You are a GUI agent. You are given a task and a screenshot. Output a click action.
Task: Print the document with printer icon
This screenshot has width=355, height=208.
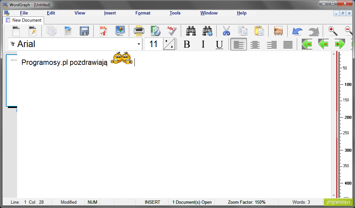coord(139,31)
